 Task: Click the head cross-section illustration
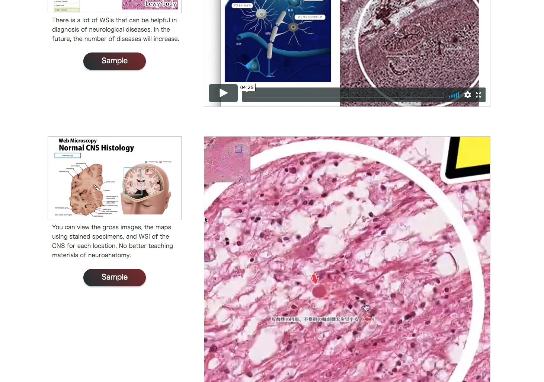147,189
